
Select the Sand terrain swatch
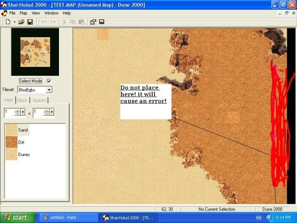[x=12, y=130]
